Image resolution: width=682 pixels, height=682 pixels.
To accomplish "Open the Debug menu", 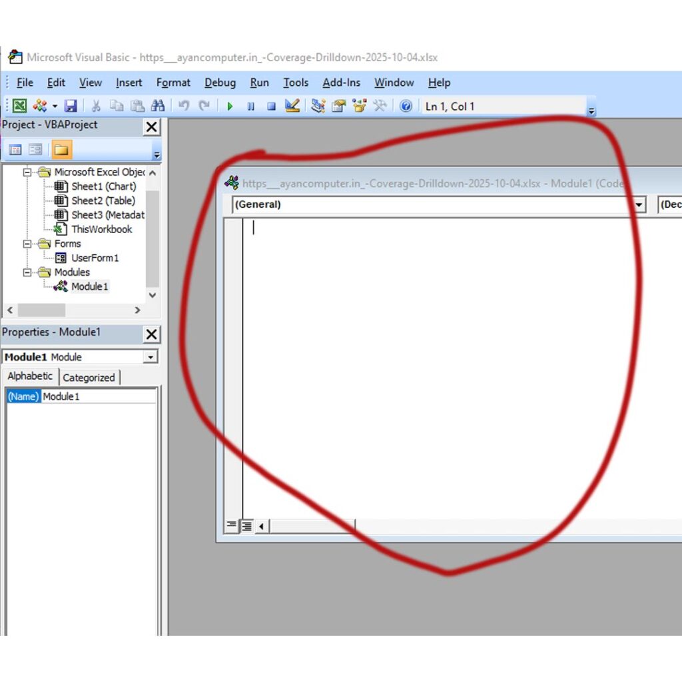I will coord(220,83).
